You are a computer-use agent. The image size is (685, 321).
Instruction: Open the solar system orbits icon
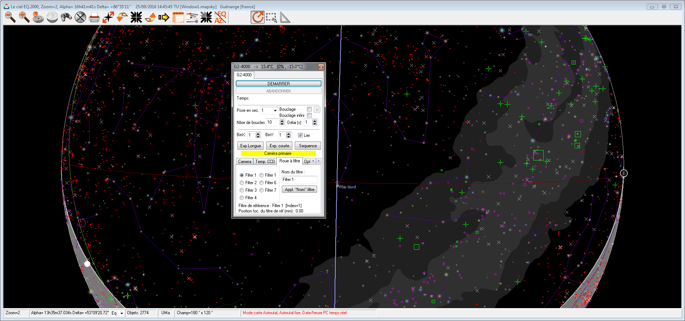[192, 17]
